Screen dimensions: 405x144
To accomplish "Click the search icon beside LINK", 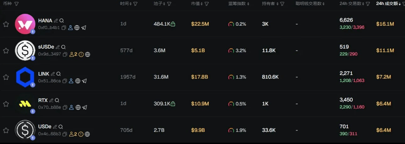I will 58,74.
